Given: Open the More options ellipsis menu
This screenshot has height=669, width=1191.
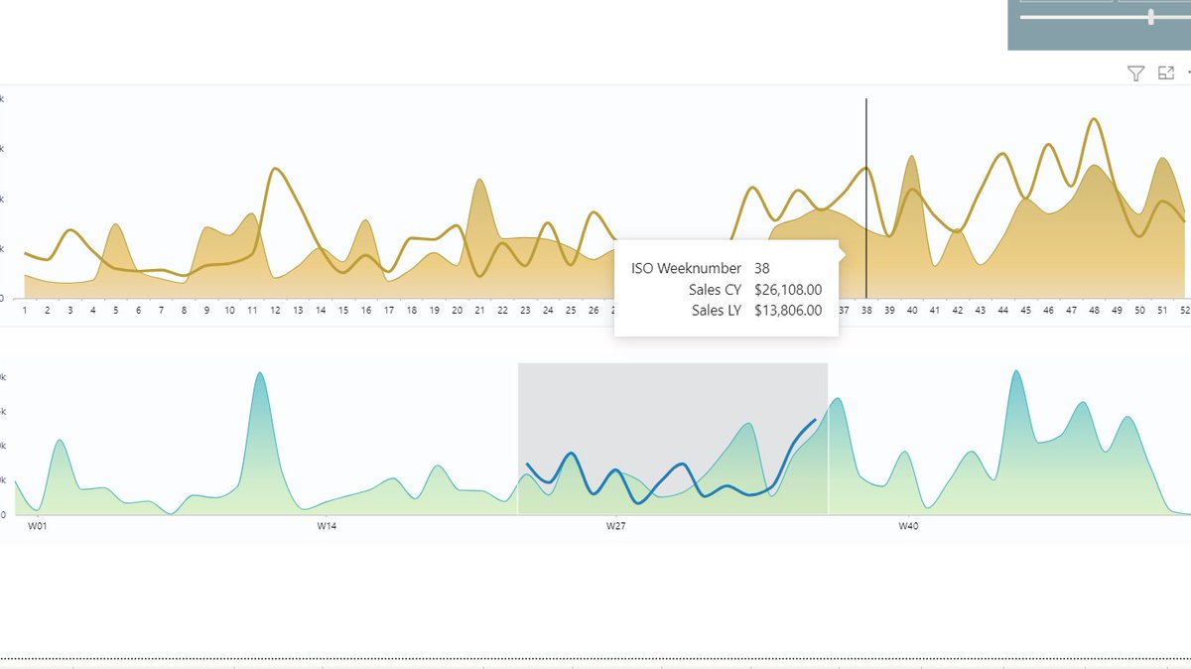Looking at the screenshot, I should tap(1188, 72).
